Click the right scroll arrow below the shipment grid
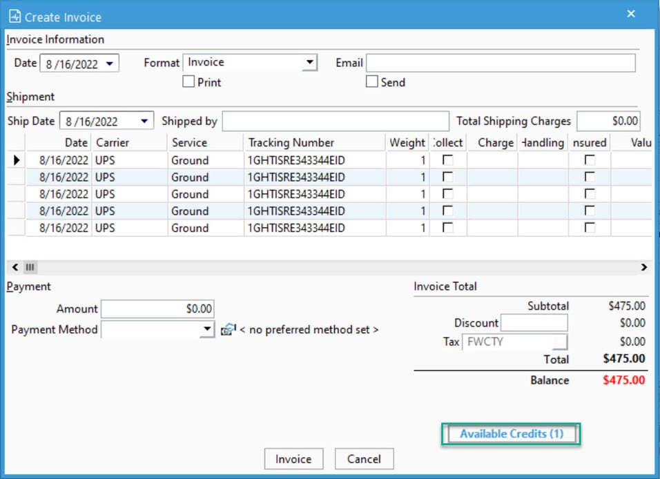 click(x=644, y=267)
